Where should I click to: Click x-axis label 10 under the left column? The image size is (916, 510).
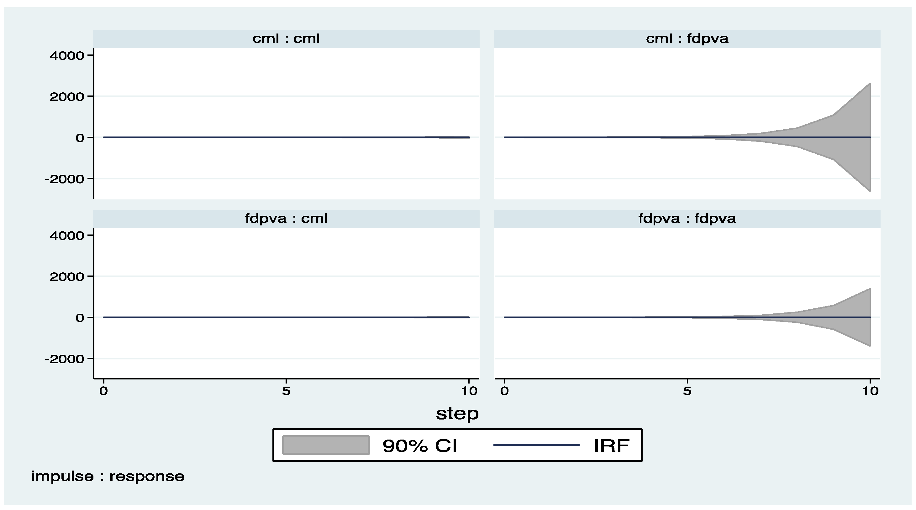click(469, 391)
